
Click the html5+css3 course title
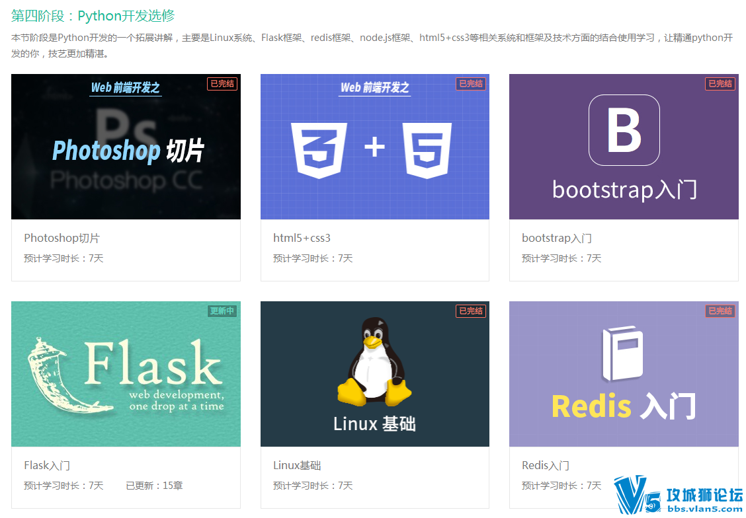click(302, 238)
